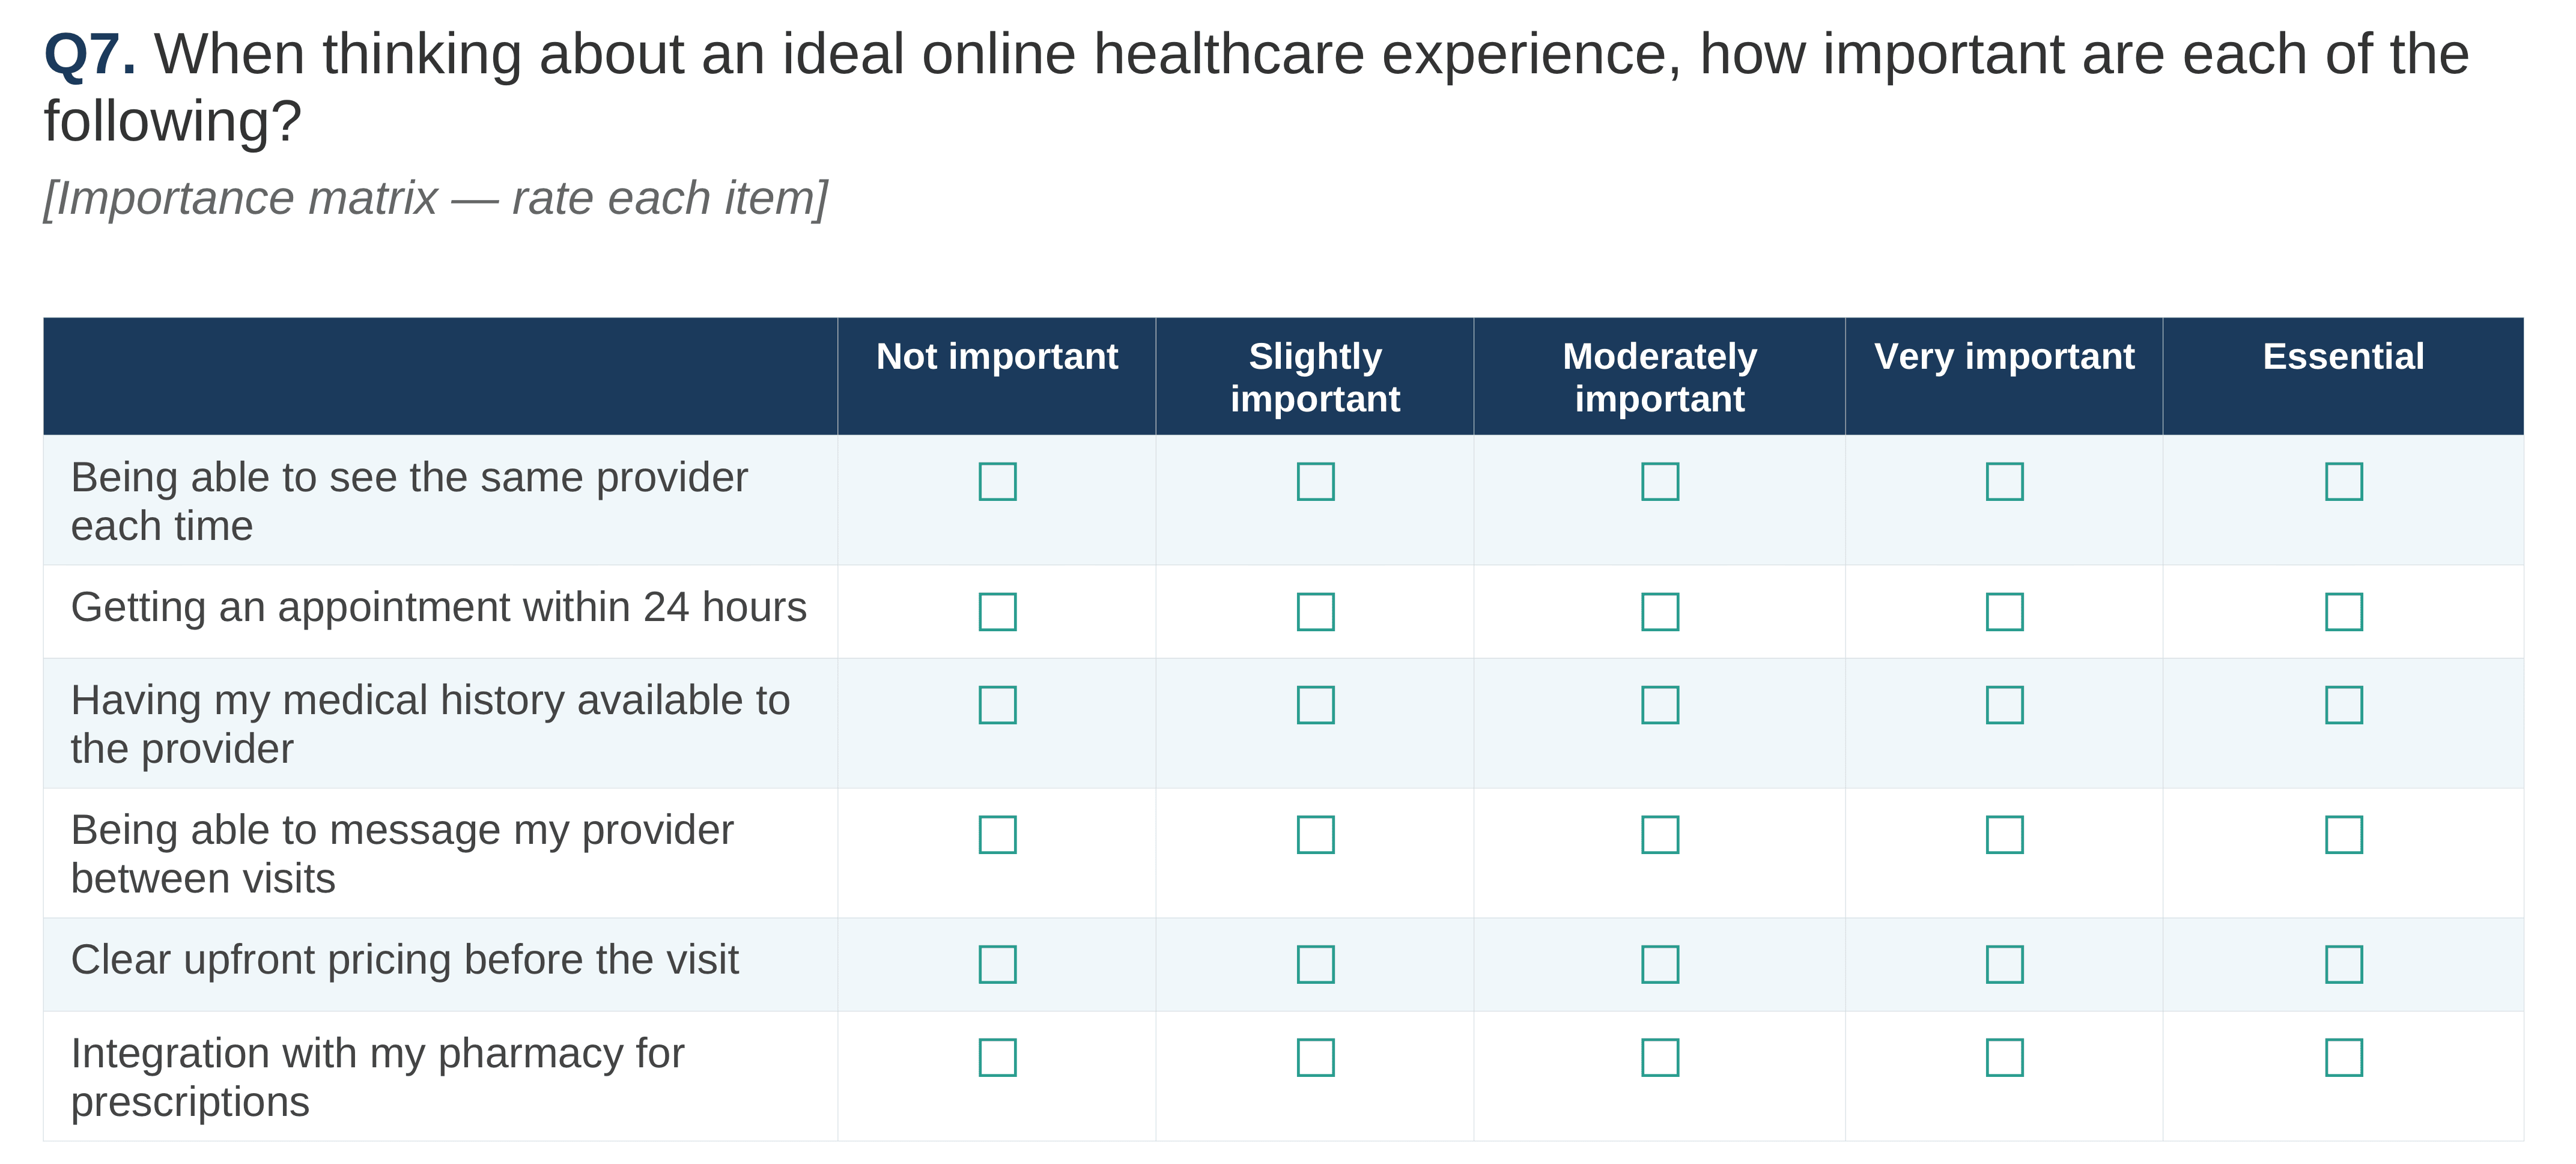Select Very important for appointment within 24 hours
Screen dimensions: 2576x1164
(2004, 611)
